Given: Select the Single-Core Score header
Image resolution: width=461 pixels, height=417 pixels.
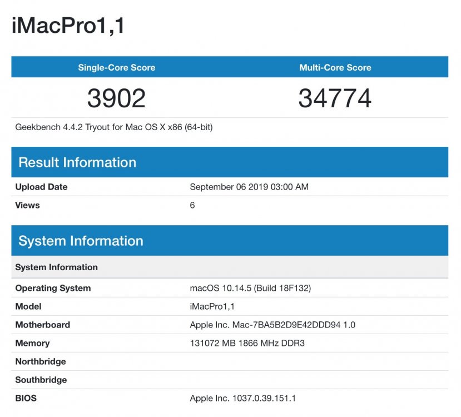Looking at the screenshot, I should coord(117,68).
